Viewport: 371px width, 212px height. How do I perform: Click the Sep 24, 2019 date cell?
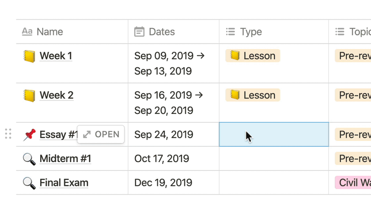(163, 135)
